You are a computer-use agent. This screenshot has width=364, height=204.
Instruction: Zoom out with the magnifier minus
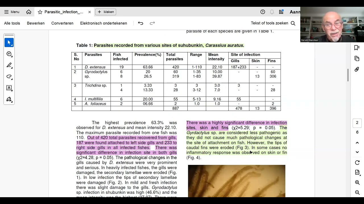(357, 193)
